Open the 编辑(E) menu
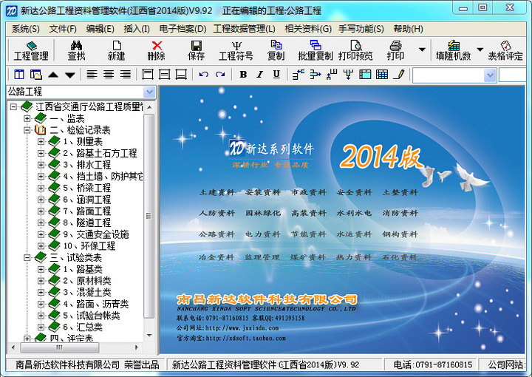Viewport: 532px width, 377px height. (x=100, y=29)
